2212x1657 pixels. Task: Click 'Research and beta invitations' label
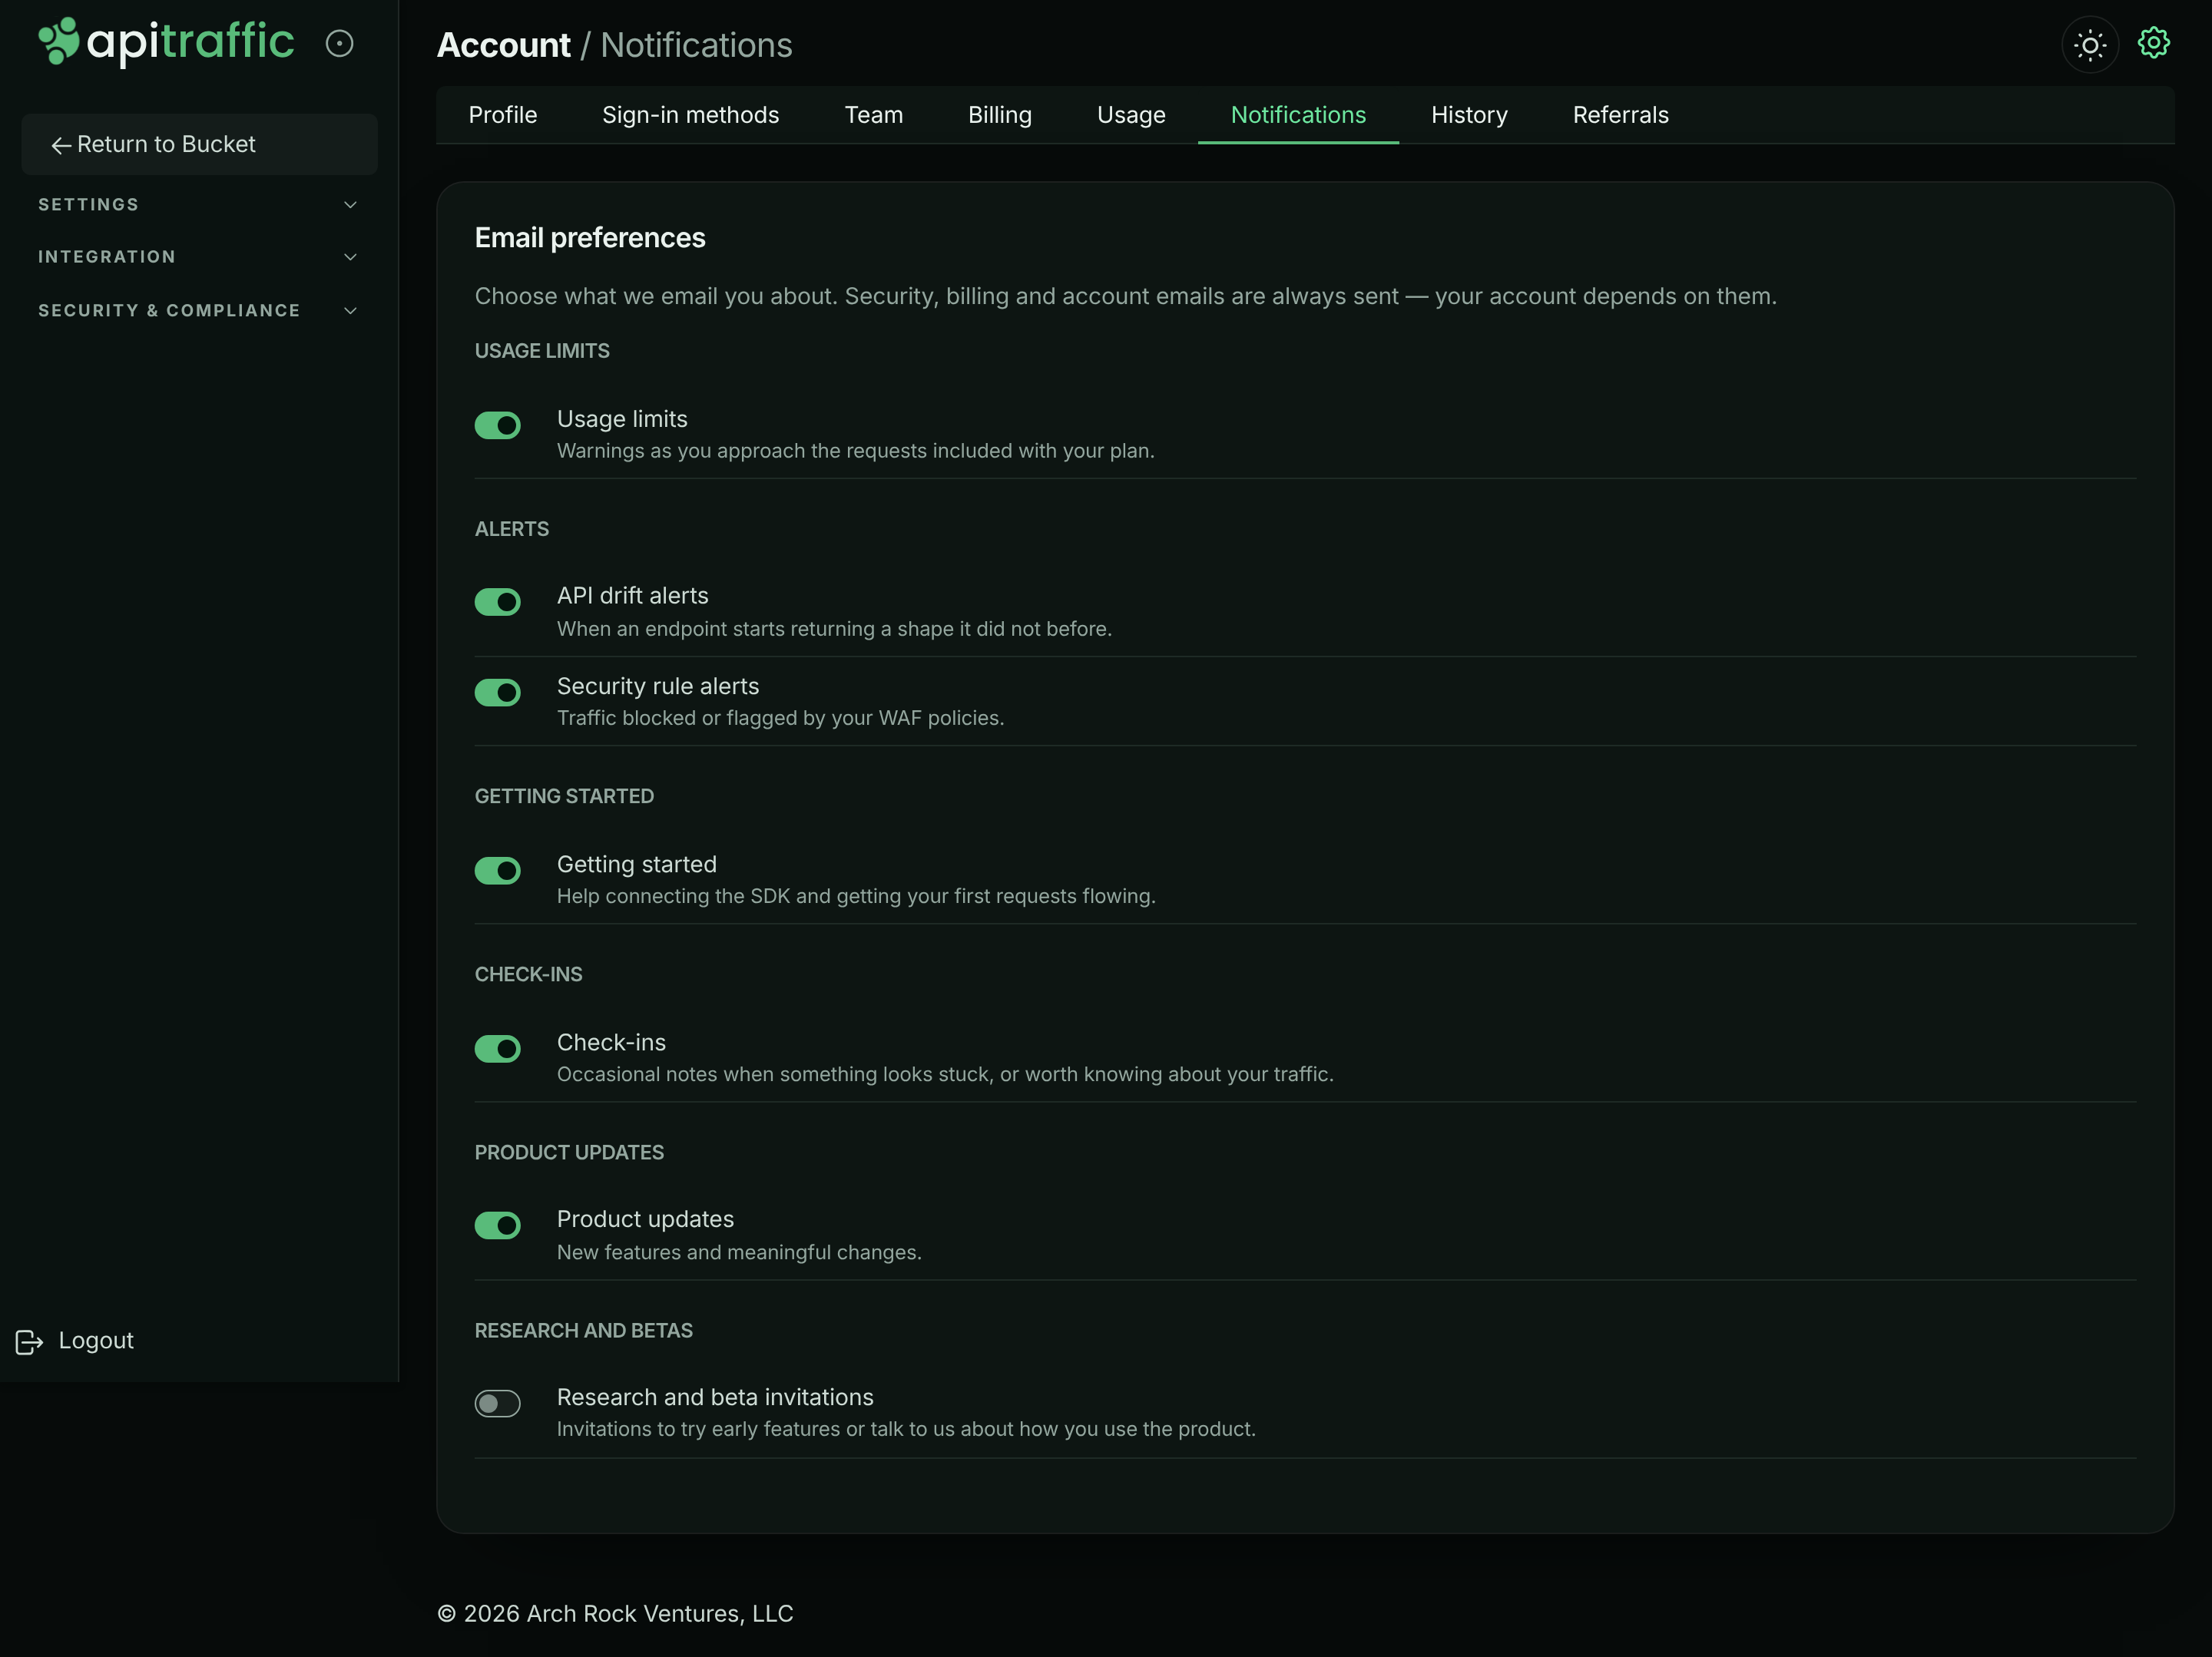click(x=715, y=1397)
